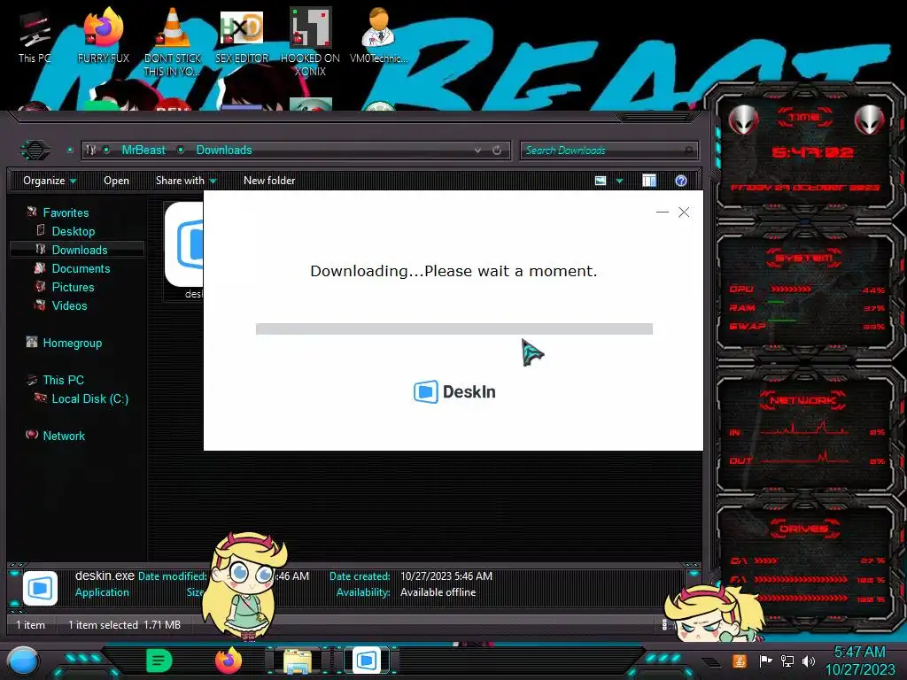Select Desktop under Favorites
The width and height of the screenshot is (907, 680).
click(x=73, y=231)
